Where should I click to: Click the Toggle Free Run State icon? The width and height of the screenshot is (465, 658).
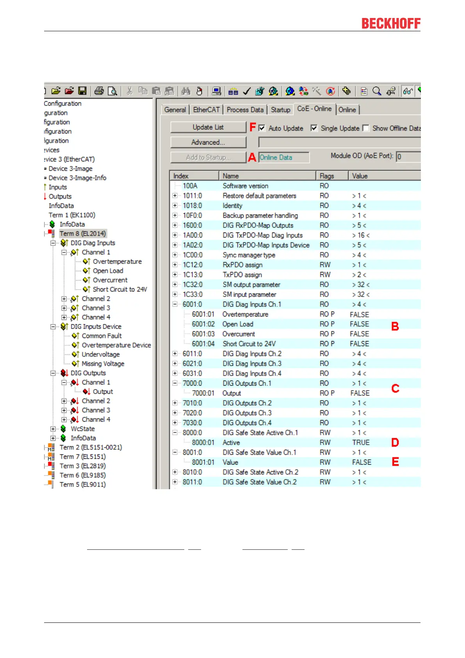[330, 91]
